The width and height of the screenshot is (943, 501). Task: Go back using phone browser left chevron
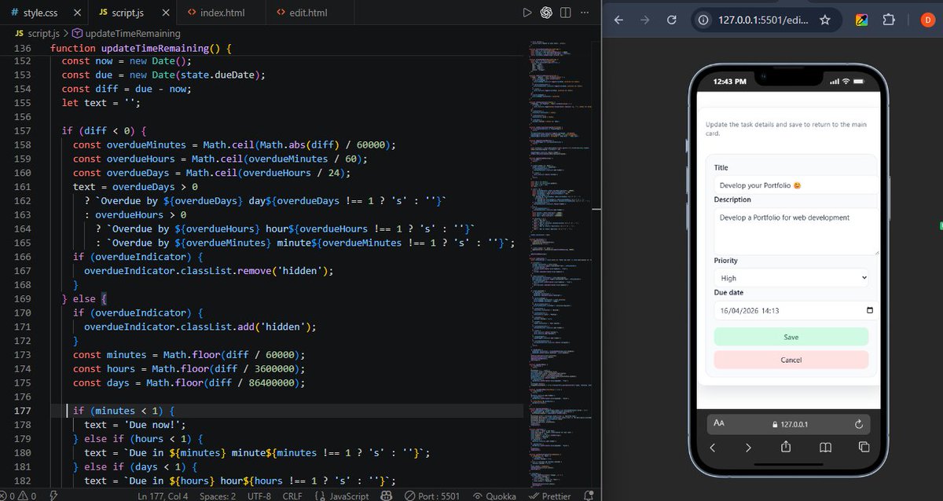(x=713, y=447)
